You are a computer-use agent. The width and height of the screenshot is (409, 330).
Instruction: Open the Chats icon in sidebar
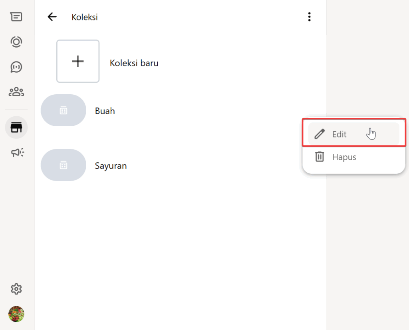click(x=16, y=17)
